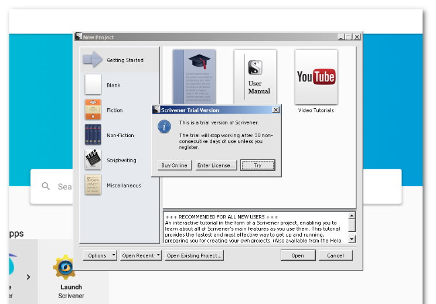The image size is (436, 304).
Task: Click the search magnifier icon in background page
Action: click(46, 186)
